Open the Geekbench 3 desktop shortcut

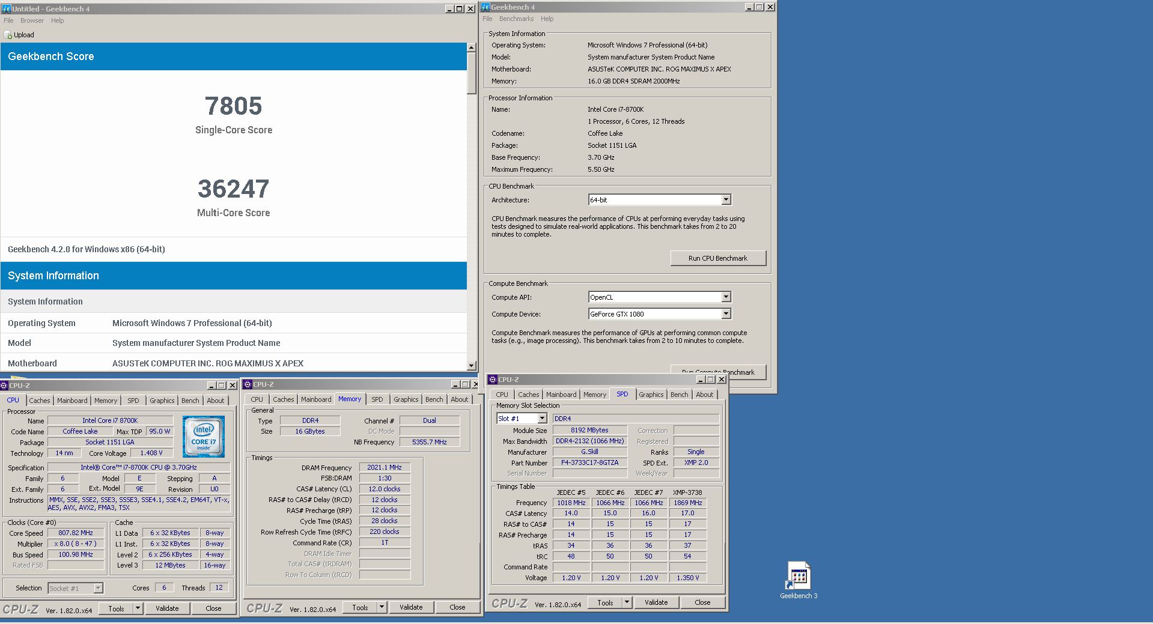(799, 580)
